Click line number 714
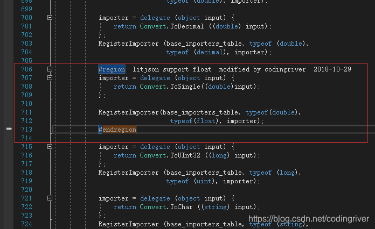Viewport: 375px width, 229px height. click(x=26, y=138)
